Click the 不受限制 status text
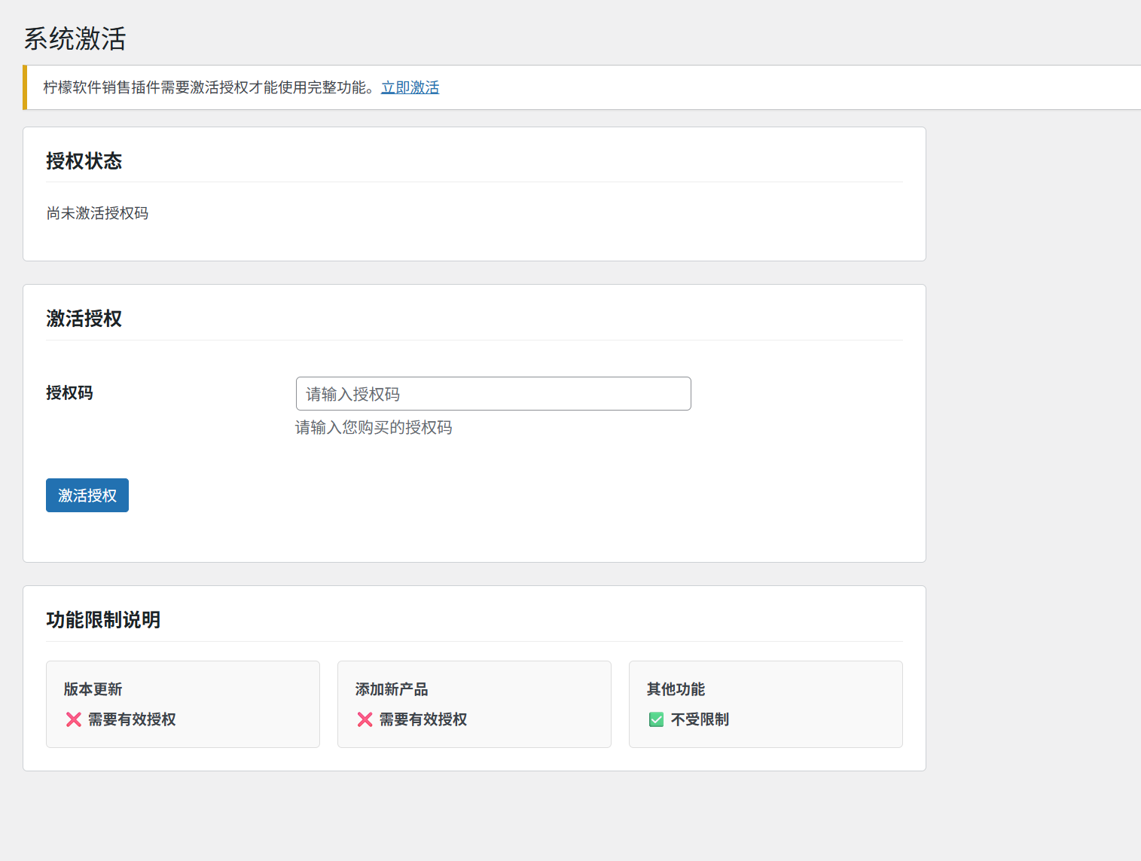1141x861 pixels. pyautogui.click(x=700, y=719)
